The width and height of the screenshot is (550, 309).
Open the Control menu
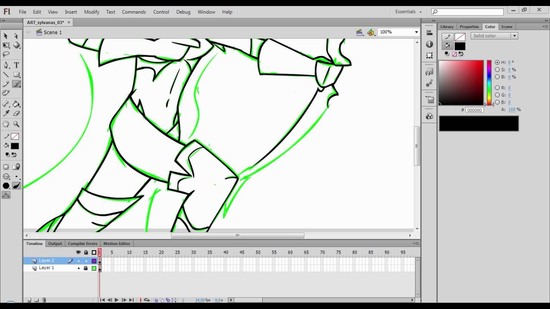click(x=161, y=12)
